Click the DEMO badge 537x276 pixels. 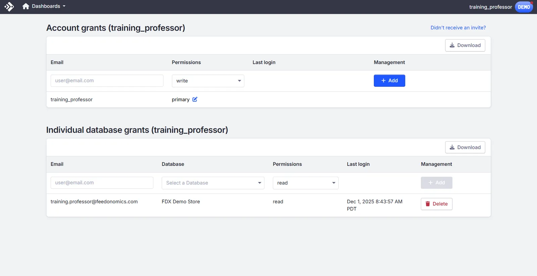[x=524, y=7]
